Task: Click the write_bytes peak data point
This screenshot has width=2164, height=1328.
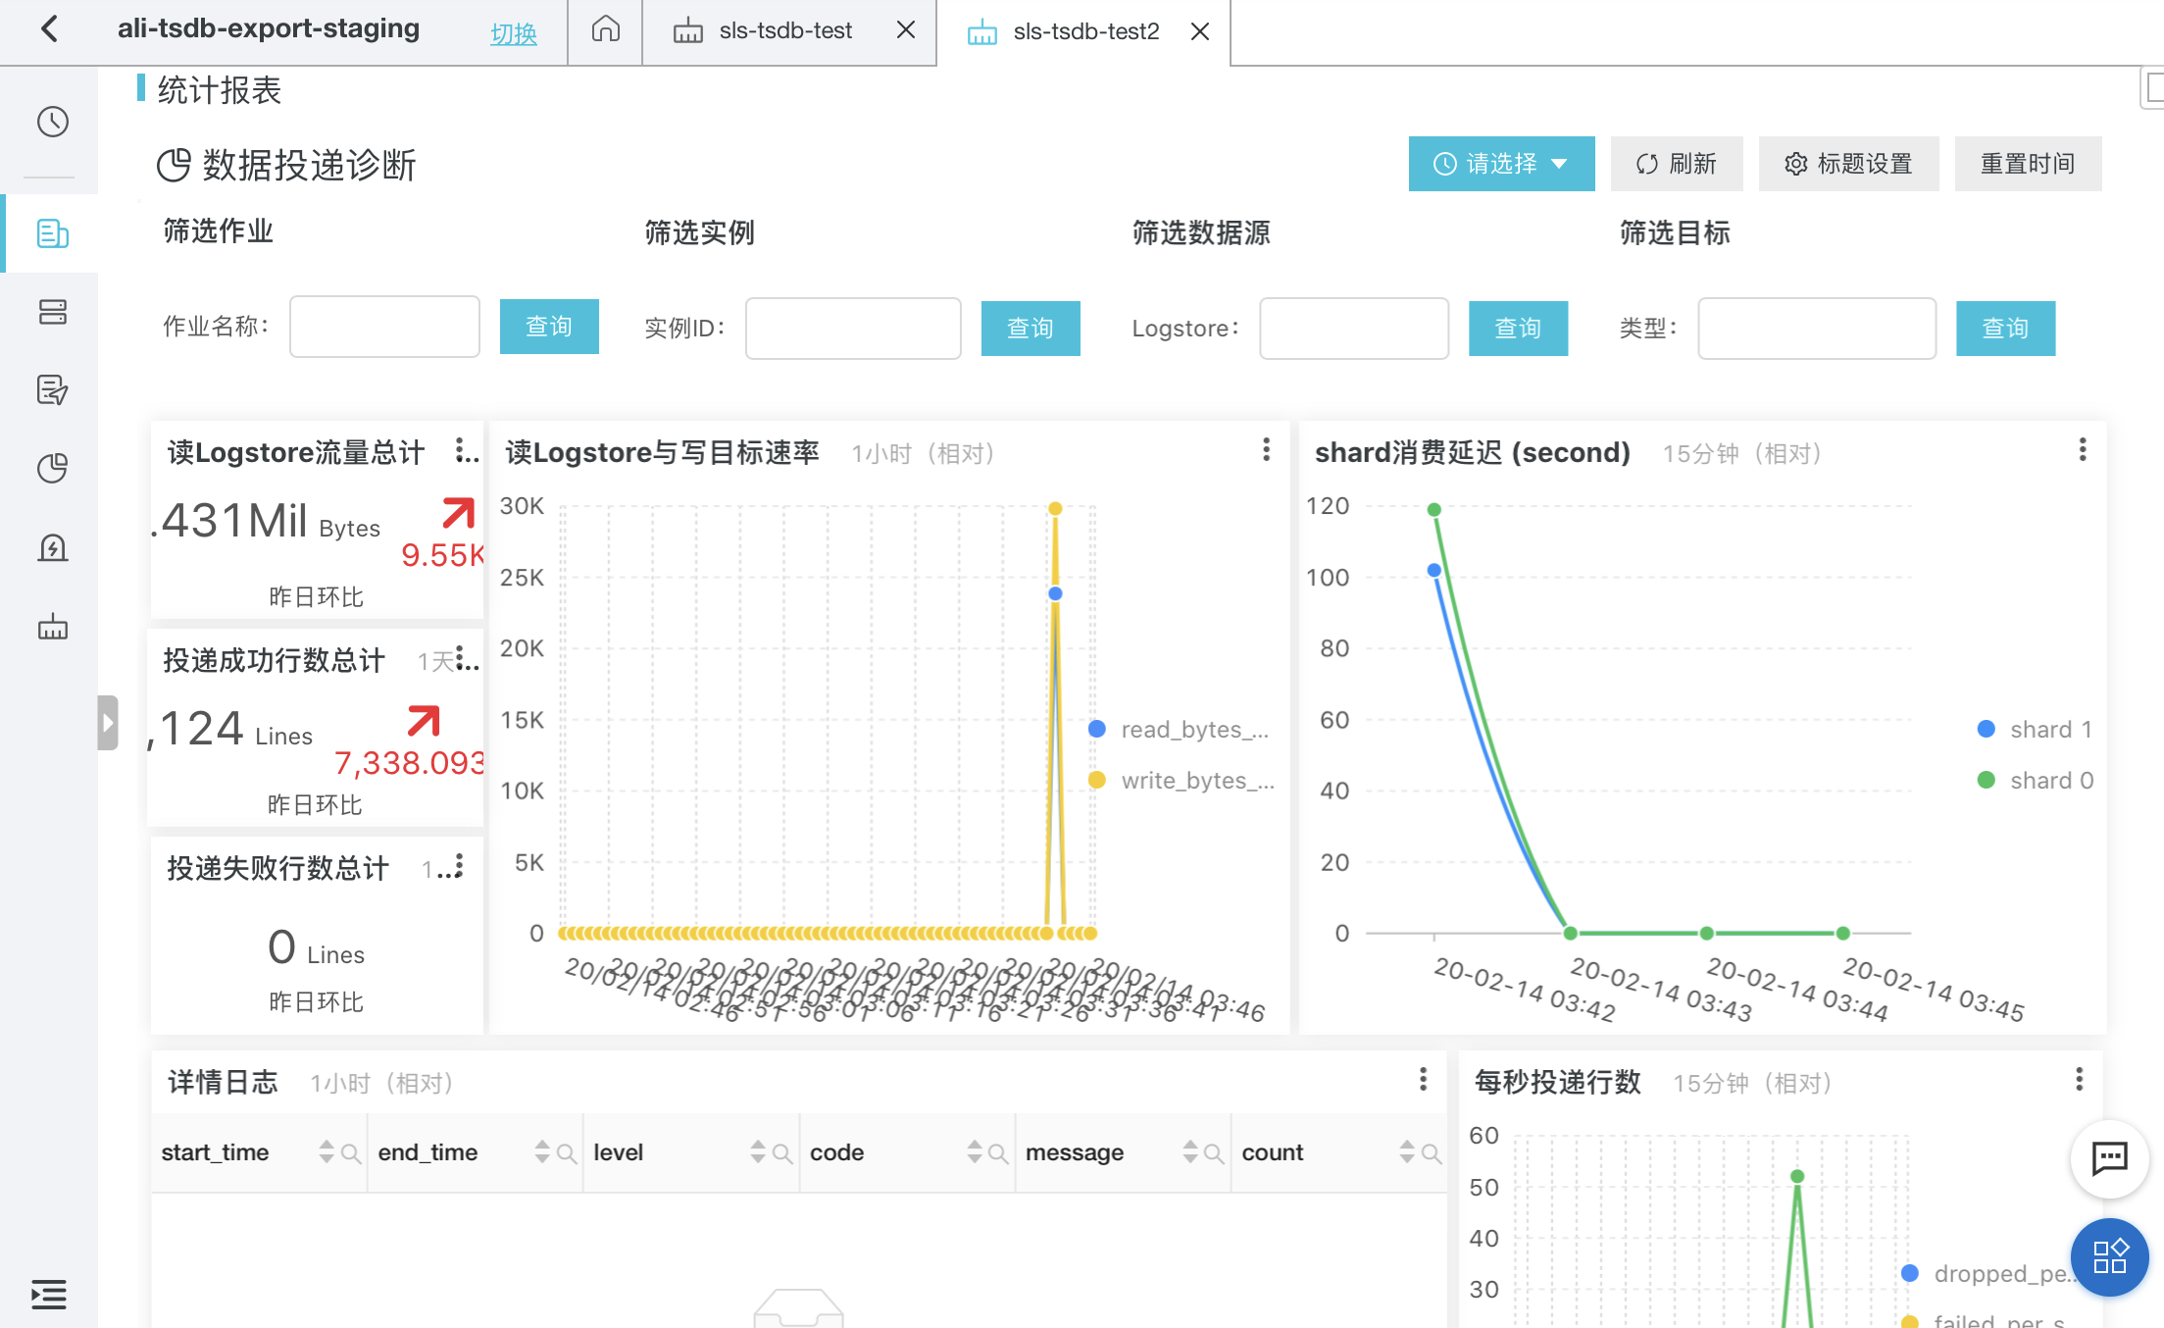Action: tap(1055, 508)
